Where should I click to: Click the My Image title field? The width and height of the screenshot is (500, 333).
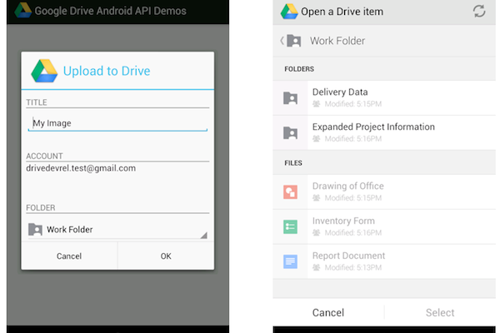(117, 123)
